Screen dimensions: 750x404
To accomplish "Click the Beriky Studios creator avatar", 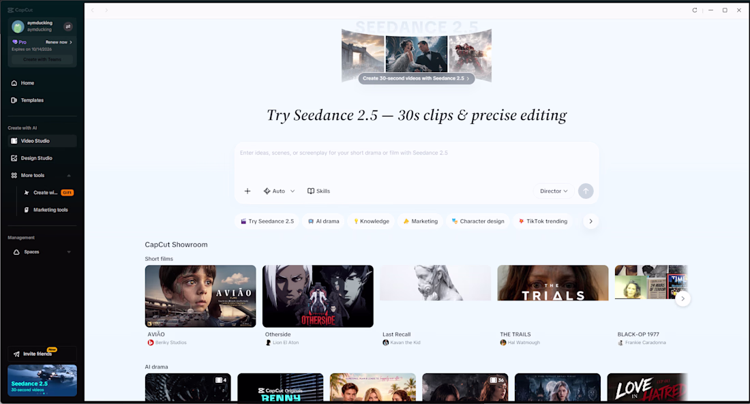I will [151, 343].
